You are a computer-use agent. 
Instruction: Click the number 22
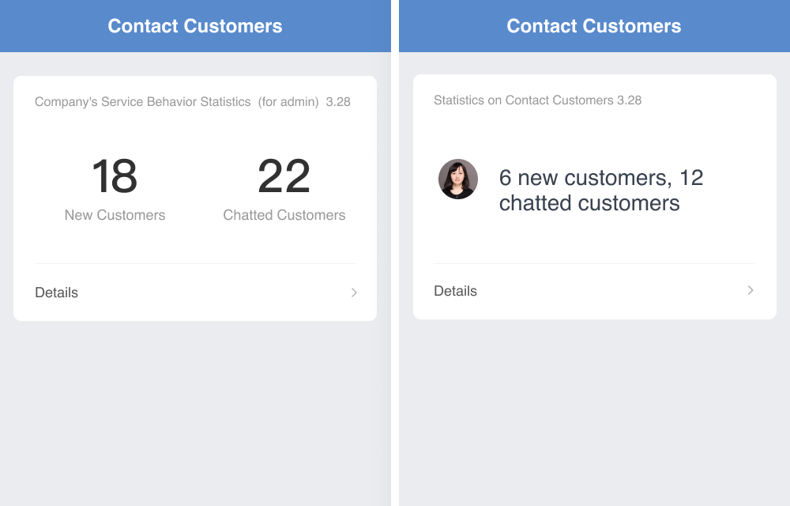(x=284, y=176)
